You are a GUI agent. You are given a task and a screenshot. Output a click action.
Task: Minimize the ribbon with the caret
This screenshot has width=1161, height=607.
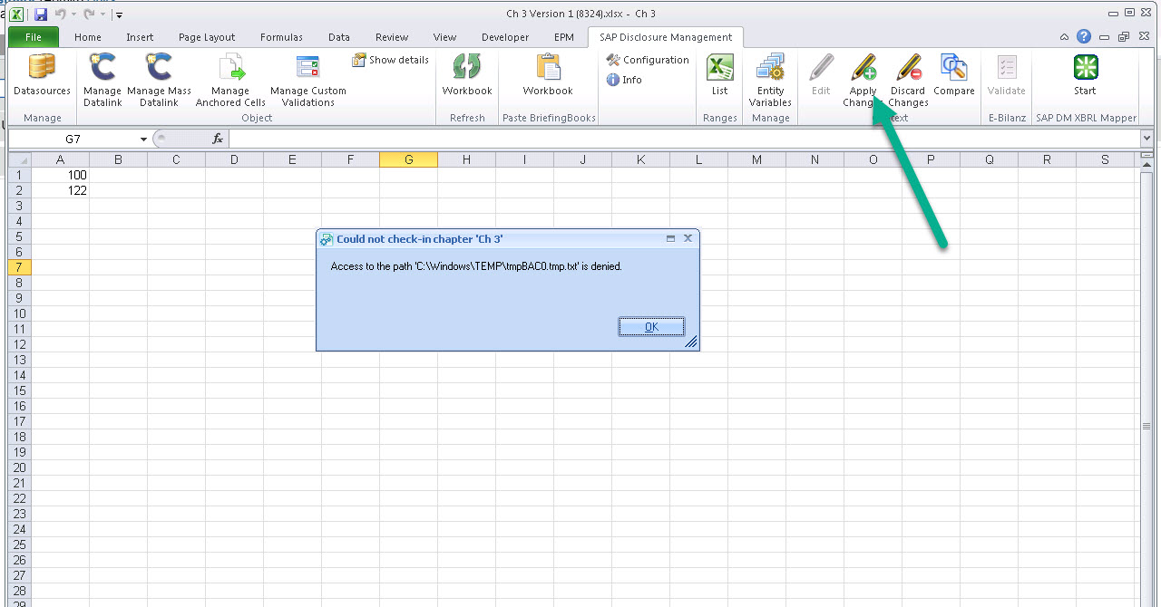pos(1065,37)
